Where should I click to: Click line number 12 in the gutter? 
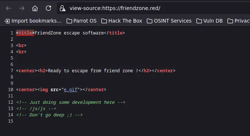coord(10,102)
